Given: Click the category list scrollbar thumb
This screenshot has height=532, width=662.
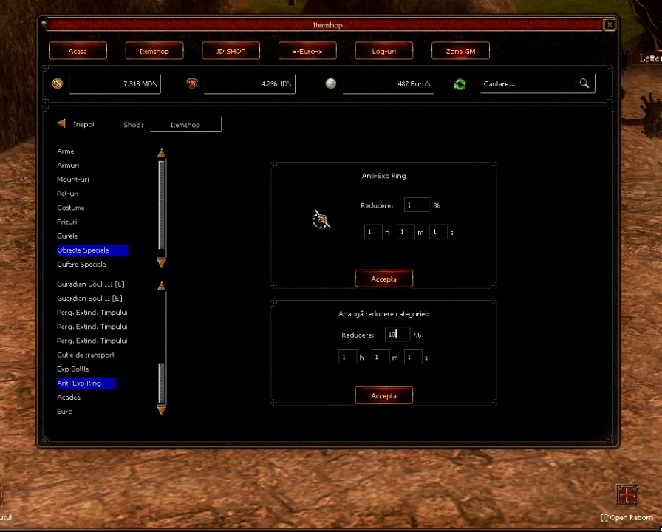Looking at the screenshot, I should click(161, 205).
